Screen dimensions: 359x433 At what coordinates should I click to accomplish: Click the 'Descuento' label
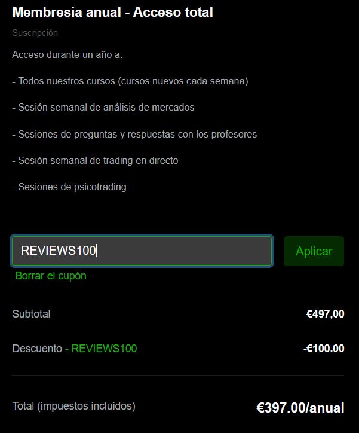pyautogui.click(x=37, y=349)
